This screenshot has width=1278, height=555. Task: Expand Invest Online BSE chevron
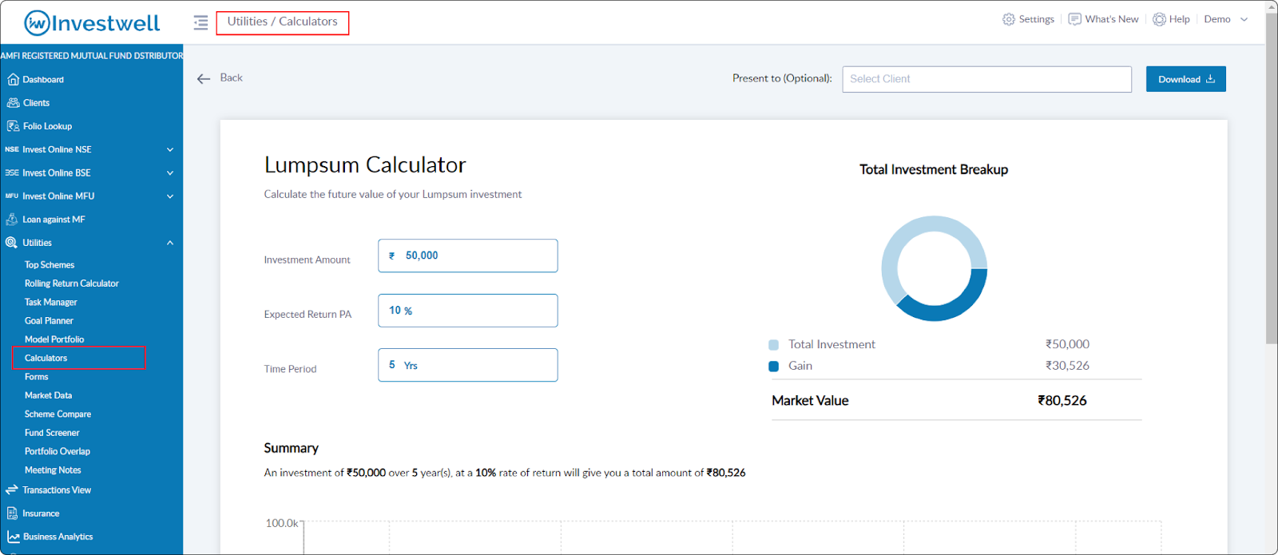170,172
